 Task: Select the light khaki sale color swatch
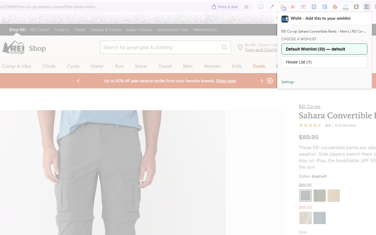305,218
